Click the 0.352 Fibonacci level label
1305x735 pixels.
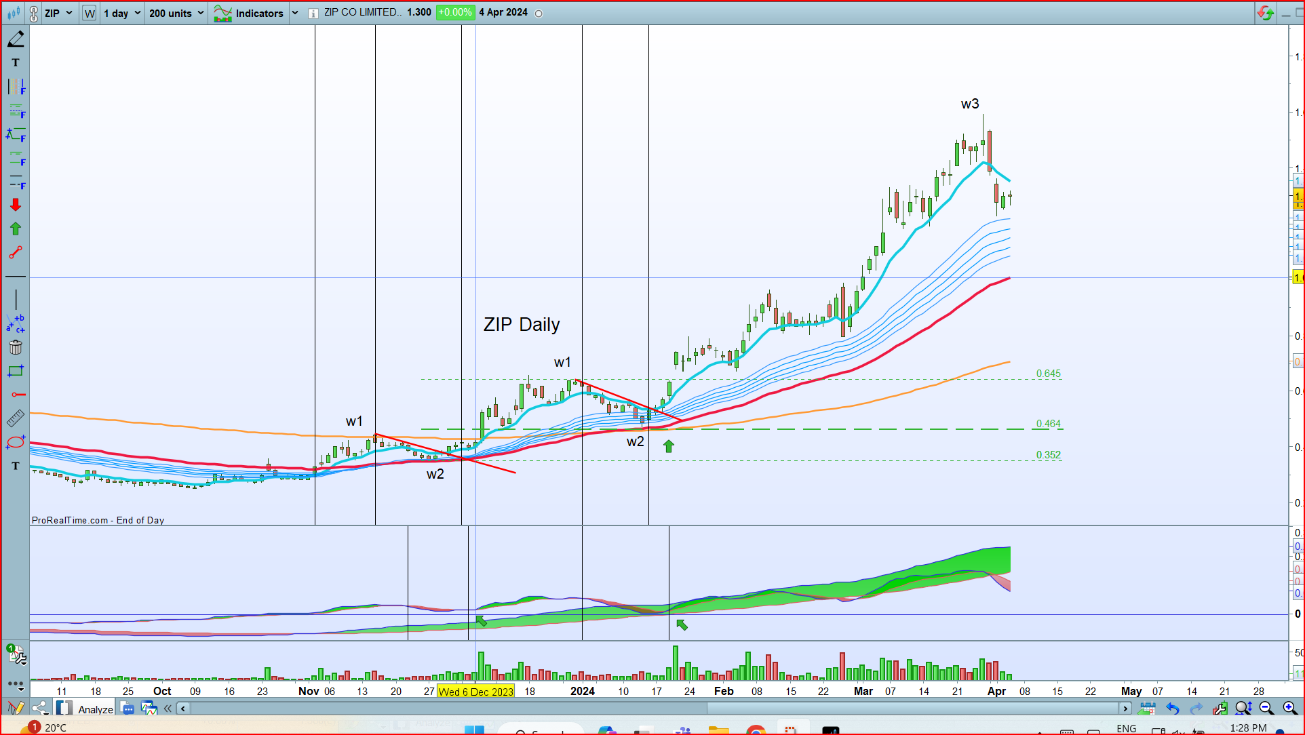[1048, 455]
